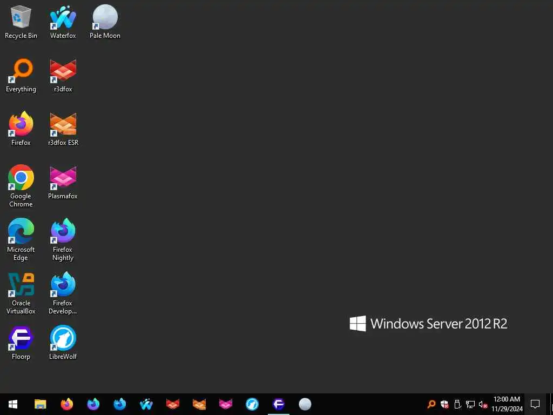Launch pink Plasmafox from the taskbar
Viewport: 553px width, 415px height.
click(225, 404)
